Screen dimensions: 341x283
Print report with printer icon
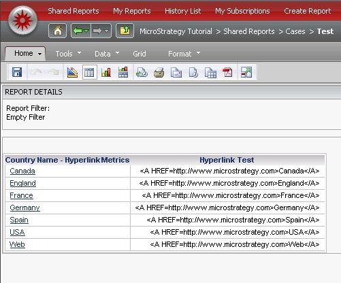(x=159, y=73)
